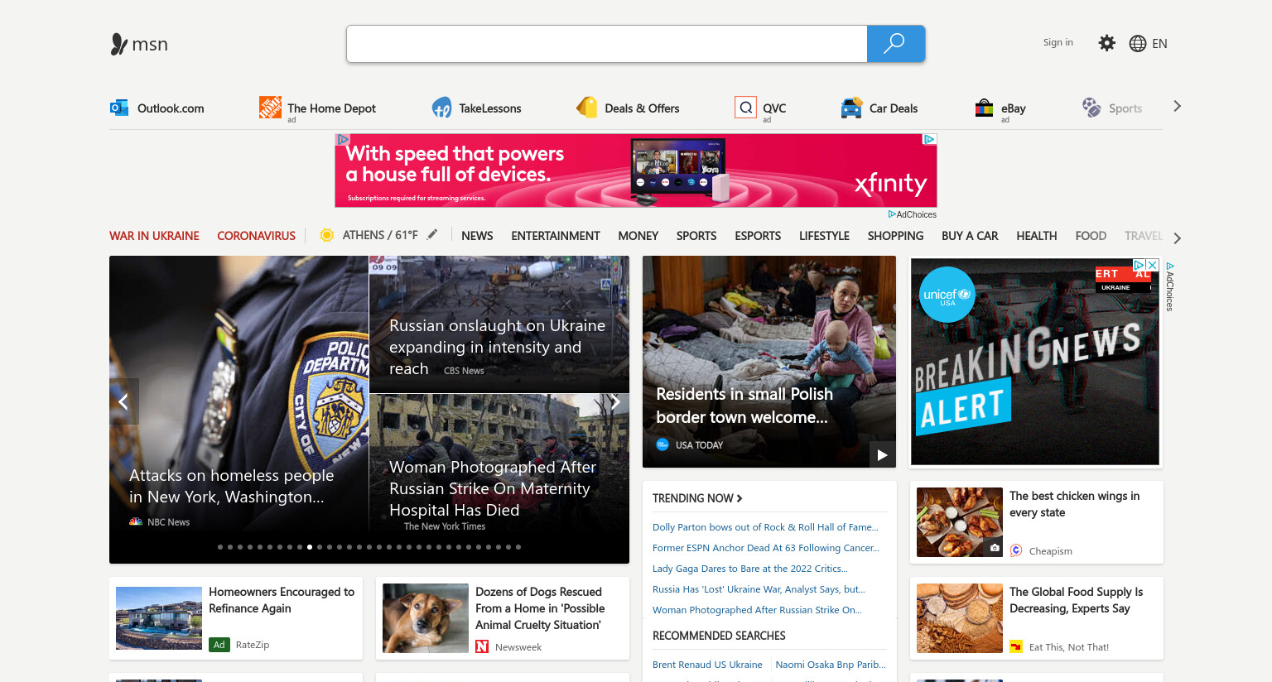Close the UNICEF ad with X icon
Viewport: 1272px width, 682px height.
click(1152, 265)
